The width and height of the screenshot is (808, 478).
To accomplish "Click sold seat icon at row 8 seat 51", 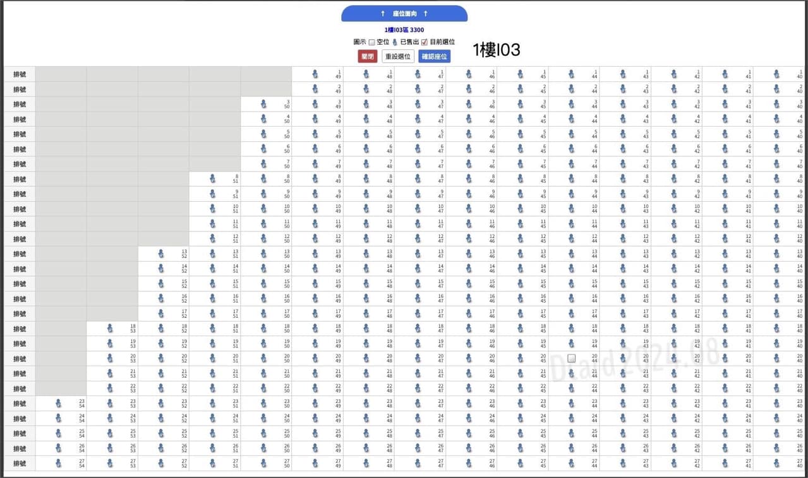I will (x=212, y=179).
